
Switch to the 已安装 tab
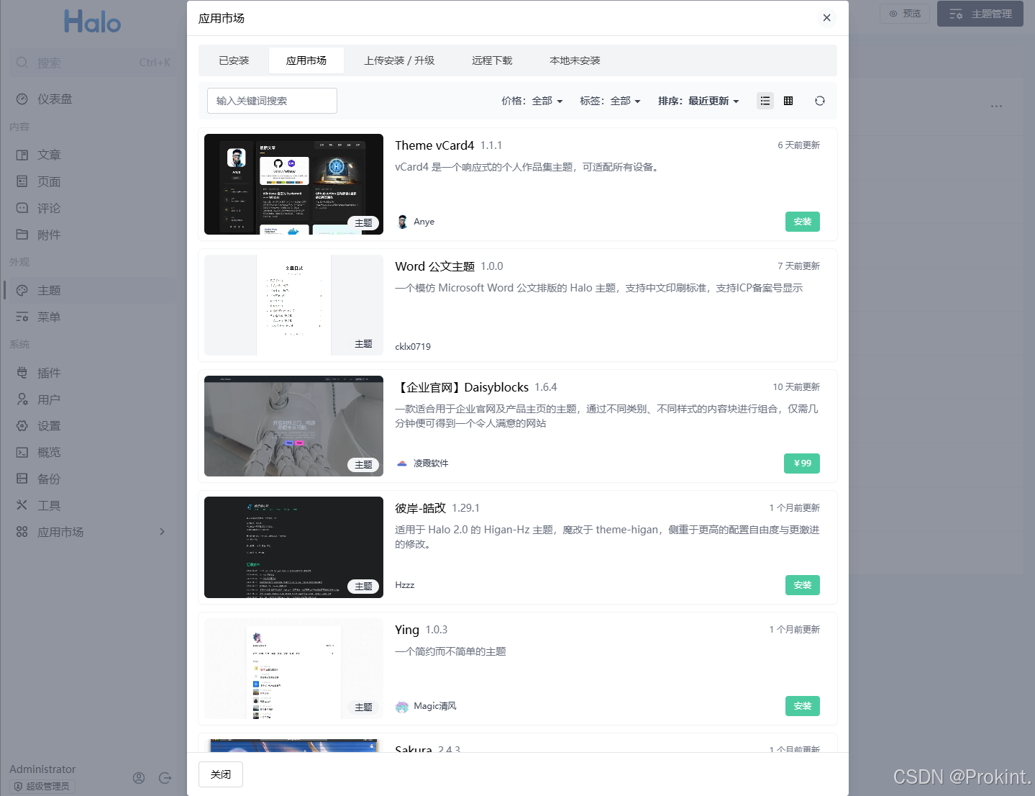(234, 60)
